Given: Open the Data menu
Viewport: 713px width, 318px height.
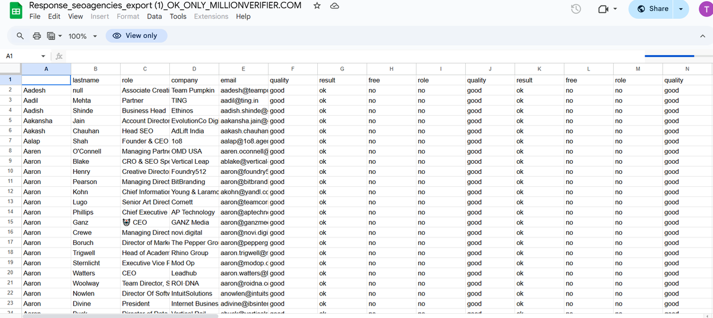Looking at the screenshot, I should click(x=154, y=17).
